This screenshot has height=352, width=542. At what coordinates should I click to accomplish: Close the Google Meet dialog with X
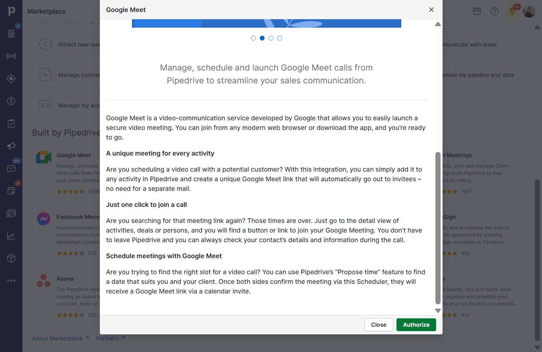pos(431,10)
